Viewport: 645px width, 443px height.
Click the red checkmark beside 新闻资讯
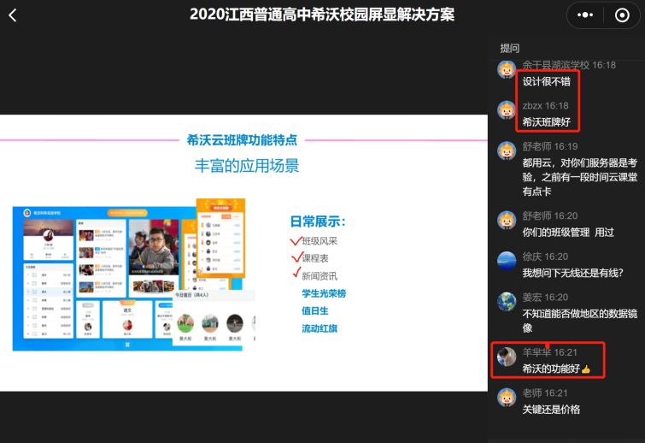coord(296,275)
